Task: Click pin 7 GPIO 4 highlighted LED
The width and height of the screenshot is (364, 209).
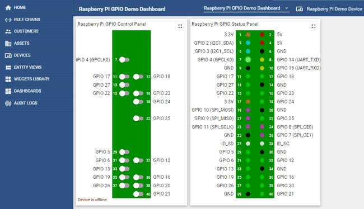Action: (x=248, y=60)
